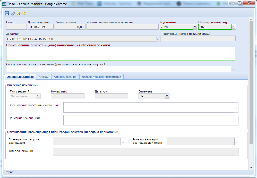The width and height of the screenshot is (257, 178).
Task: Click the Save floppy disk icon
Action: pyautogui.click(x=7, y=13)
